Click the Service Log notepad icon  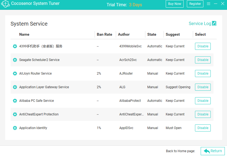(214, 23)
